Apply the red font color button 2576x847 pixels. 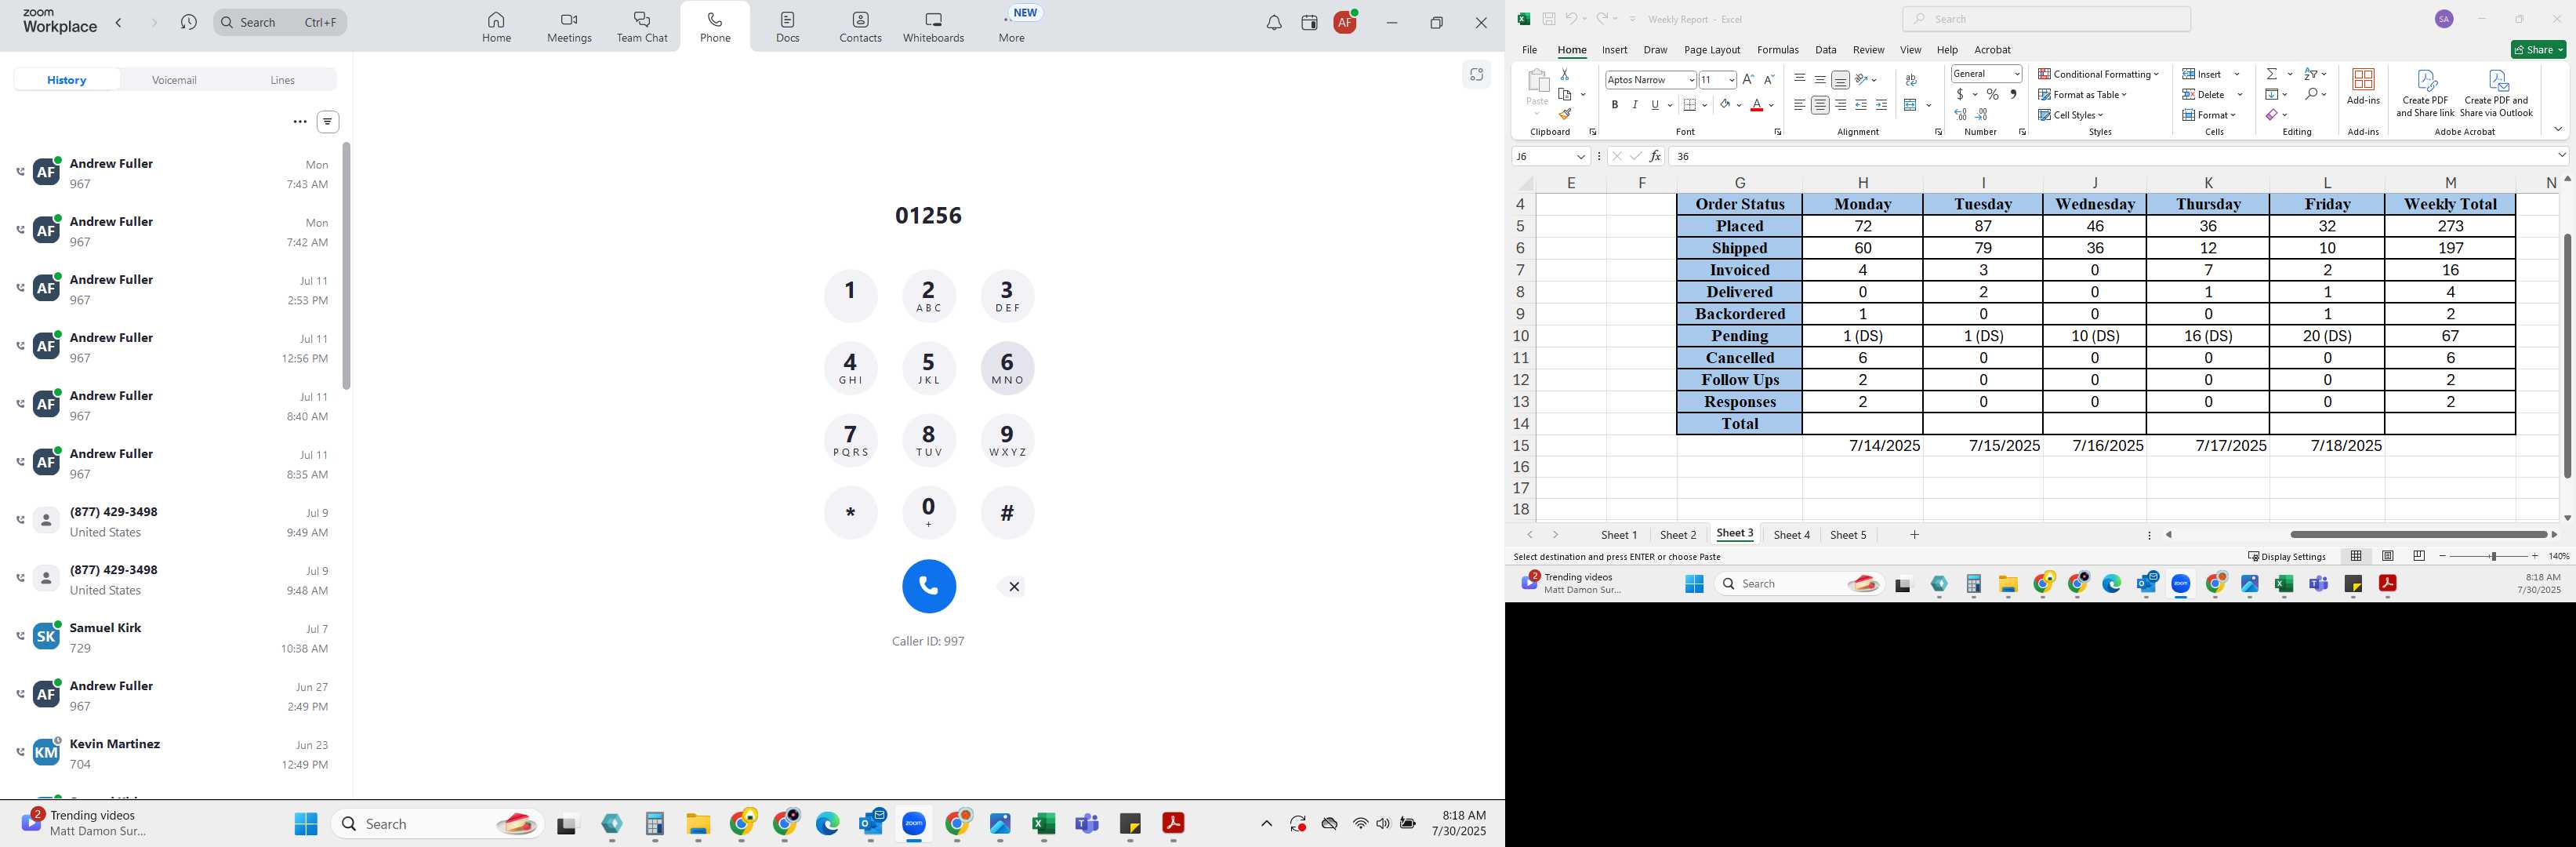point(1756,105)
